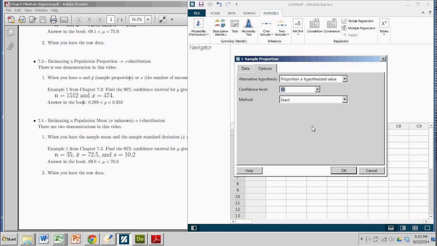Screen dimensions: 437x246
Task: Select column C9 header in worksheet
Action: pos(419,126)
